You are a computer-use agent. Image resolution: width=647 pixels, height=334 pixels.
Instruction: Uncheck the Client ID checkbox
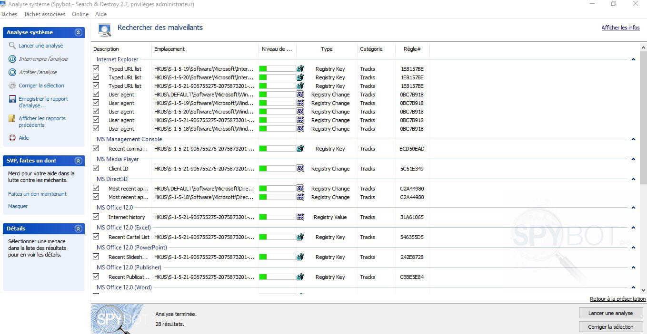pos(96,168)
